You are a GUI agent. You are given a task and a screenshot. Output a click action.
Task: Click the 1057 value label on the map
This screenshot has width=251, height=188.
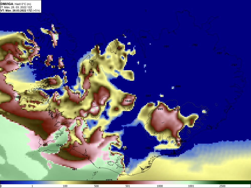[177, 110]
